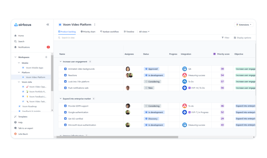Click Trello QA integration icon on Animated video backgrounds

coord(184,69)
